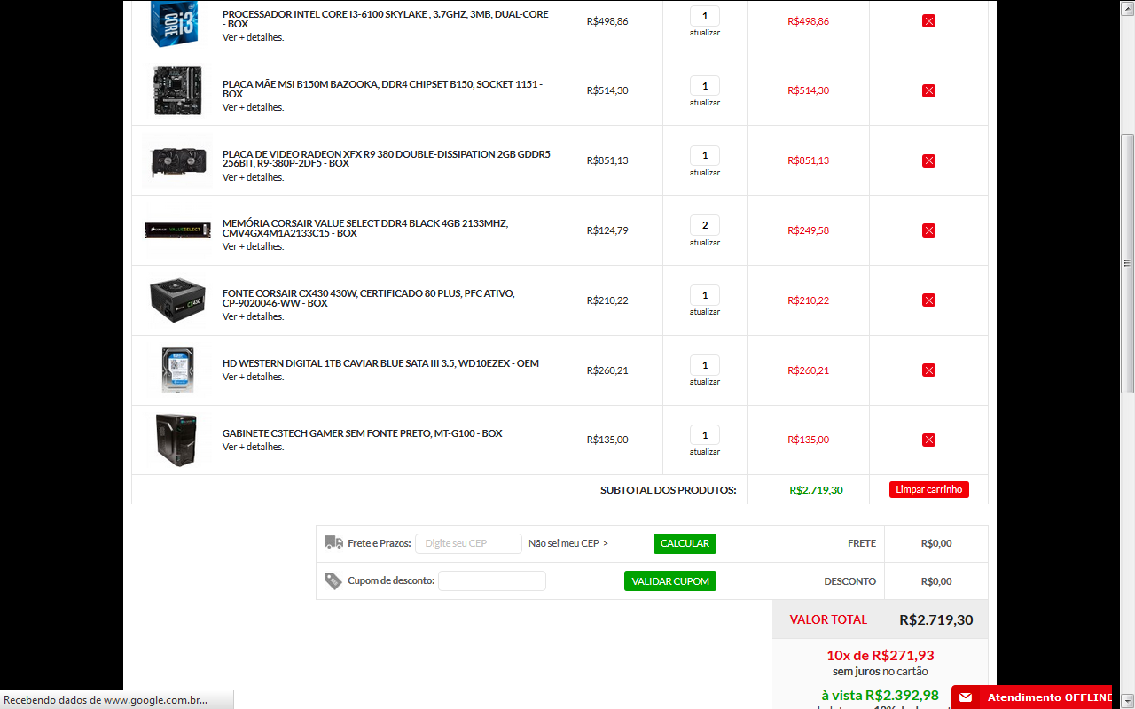Click the à vista R$2.392,98 price text
This screenshot has height=709, width=1135.
(x=880, y=696)
